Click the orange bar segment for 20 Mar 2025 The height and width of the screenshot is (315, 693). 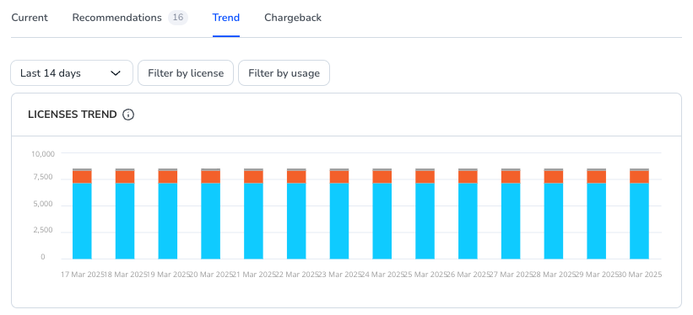pos(211,177)
